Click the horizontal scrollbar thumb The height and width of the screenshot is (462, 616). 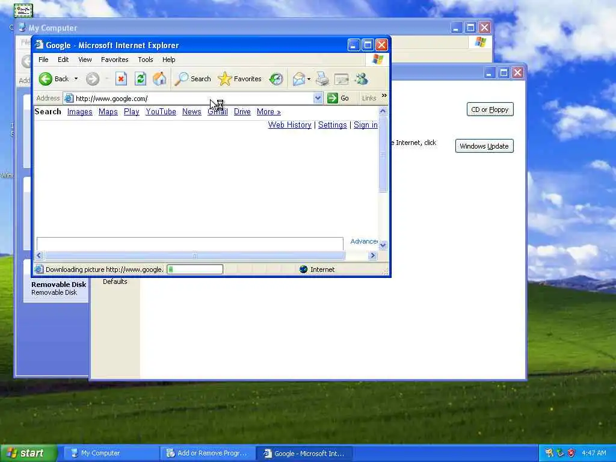pos(195,256)
